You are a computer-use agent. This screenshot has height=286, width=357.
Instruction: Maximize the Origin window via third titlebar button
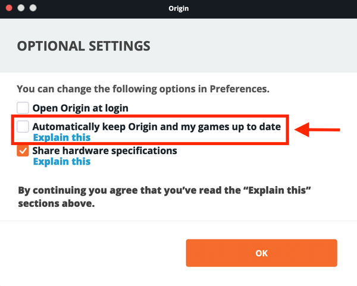point(33,8)
